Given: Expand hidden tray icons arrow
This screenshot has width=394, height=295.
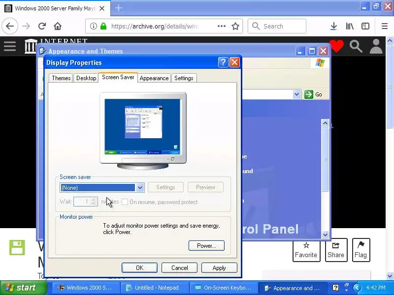Looking at the screenshot, I should coord(357,288).
